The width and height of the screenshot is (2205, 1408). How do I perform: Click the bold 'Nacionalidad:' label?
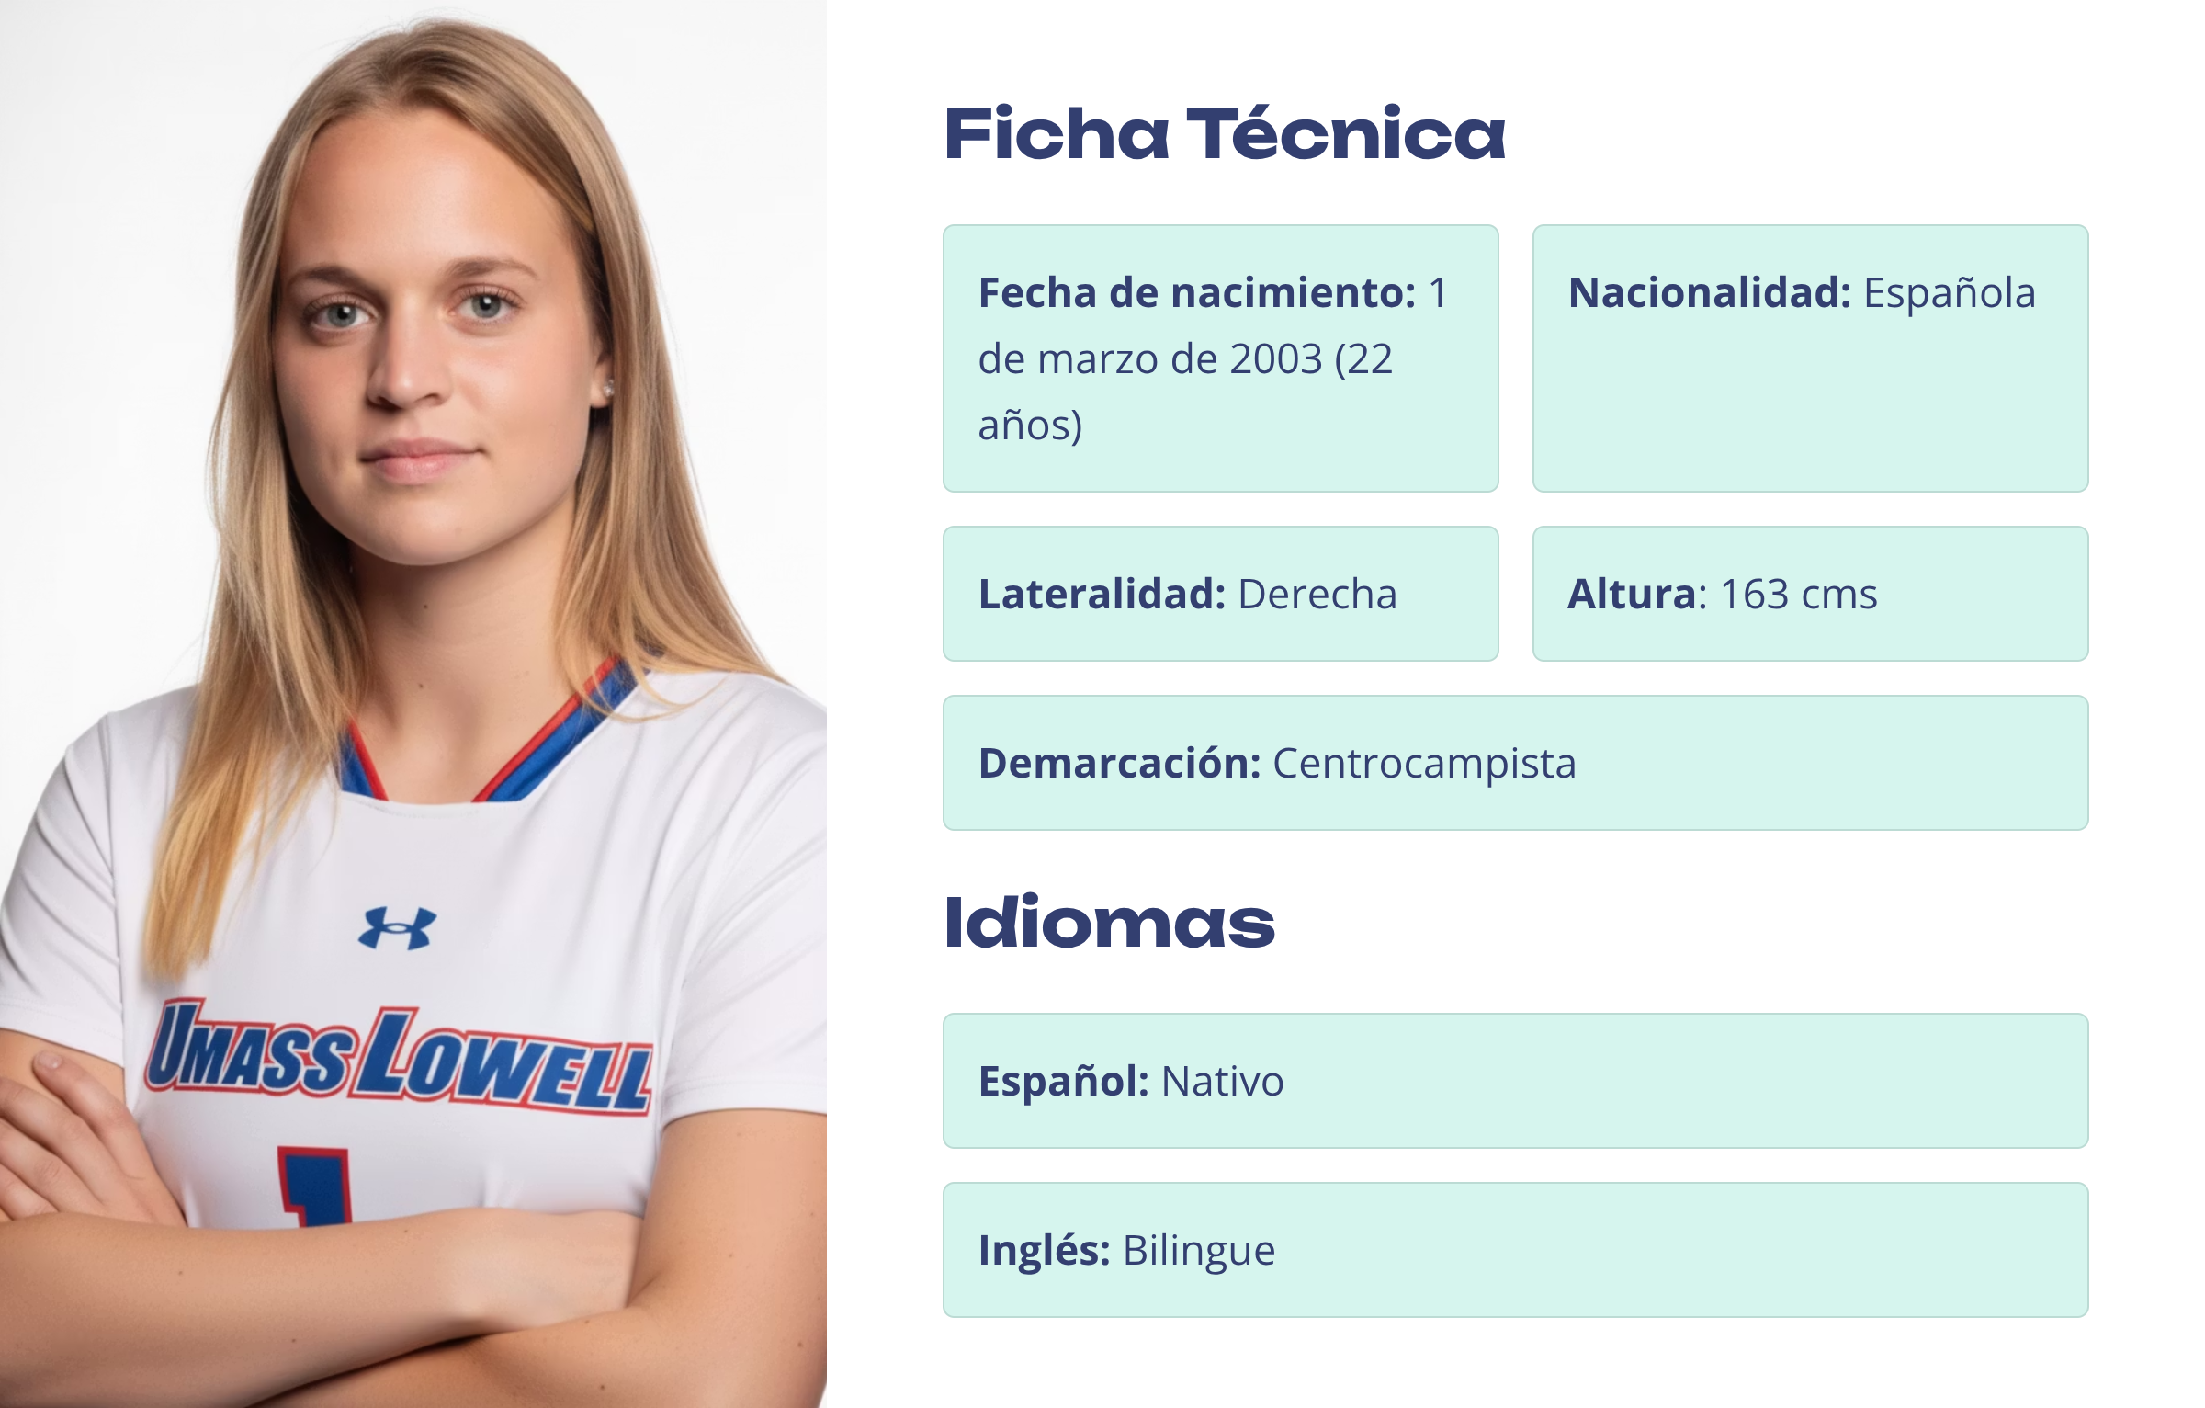tap(1709, 293)
